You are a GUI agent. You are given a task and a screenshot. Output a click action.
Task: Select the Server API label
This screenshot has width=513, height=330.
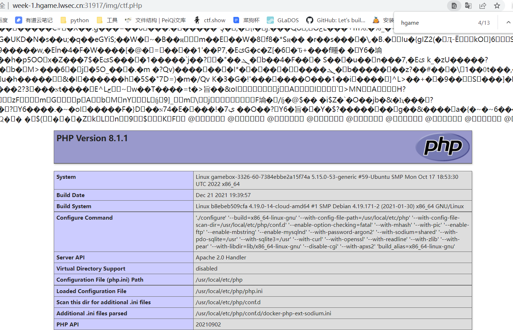point(70,258)
